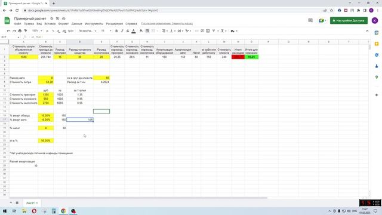382x215 pixels.
Task: Select the Лист1 sheet tab
Action: [x=32, y=203]
